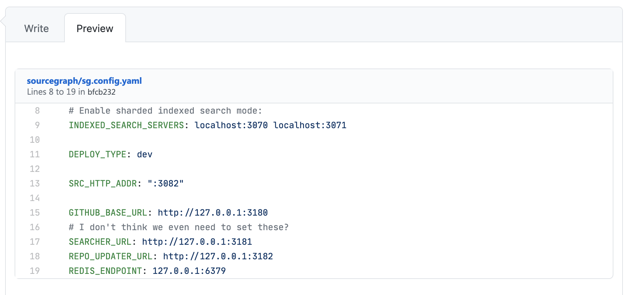Click the GITHUB_BASE_URL value http://127.0.0.1:3180

213,213
